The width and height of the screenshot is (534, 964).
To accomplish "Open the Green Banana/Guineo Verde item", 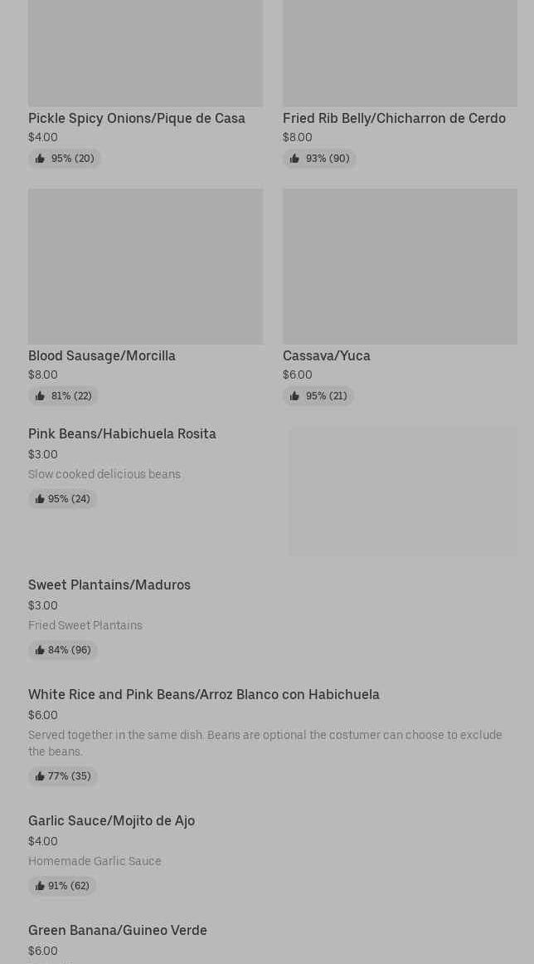I will click(118, 930).
